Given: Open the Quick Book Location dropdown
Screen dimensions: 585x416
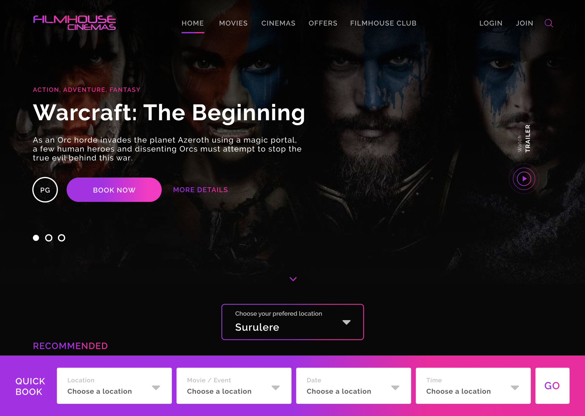Looking at the screenshot, I should point(114,386).
